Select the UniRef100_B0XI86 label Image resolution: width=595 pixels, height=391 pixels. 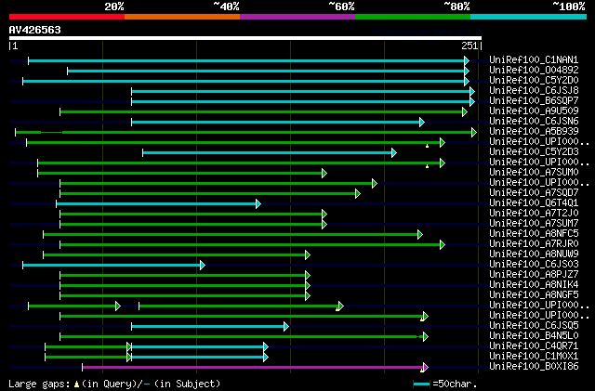click(534, 367)
